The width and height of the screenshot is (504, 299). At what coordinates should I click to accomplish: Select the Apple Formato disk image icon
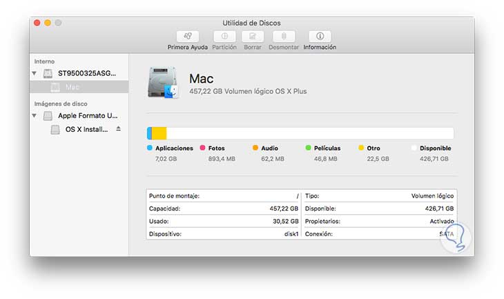[48, 116]
